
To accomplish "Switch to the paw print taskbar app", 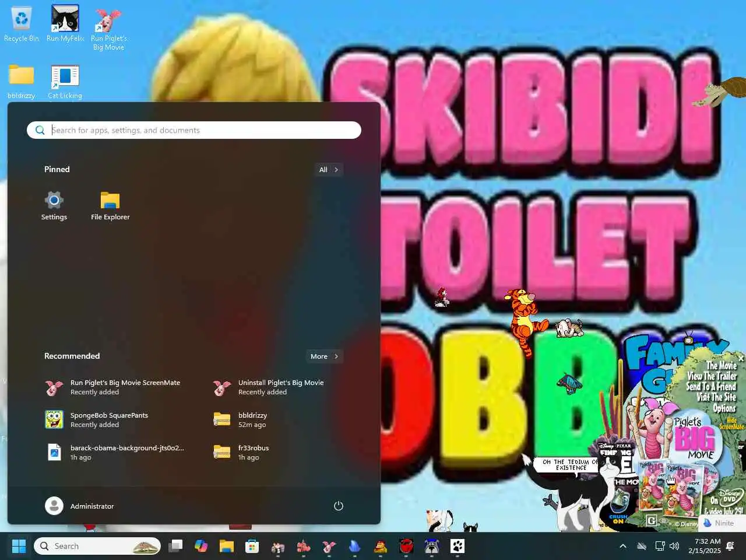I will 458,546.
